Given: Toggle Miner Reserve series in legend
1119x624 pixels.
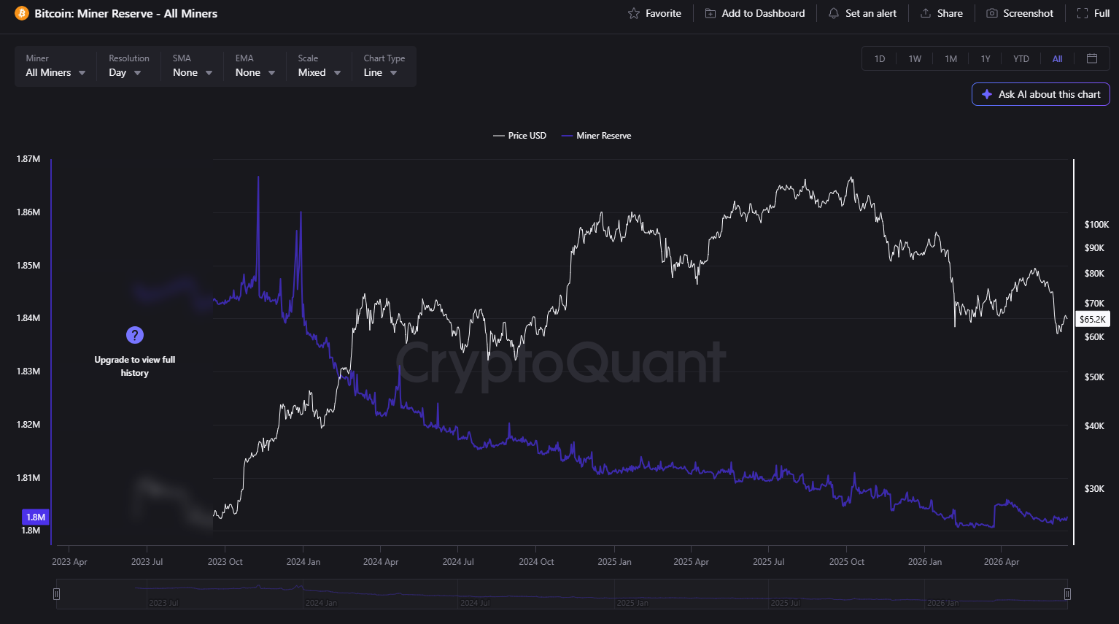Looking at the screenshot, I should click(596, 136).
